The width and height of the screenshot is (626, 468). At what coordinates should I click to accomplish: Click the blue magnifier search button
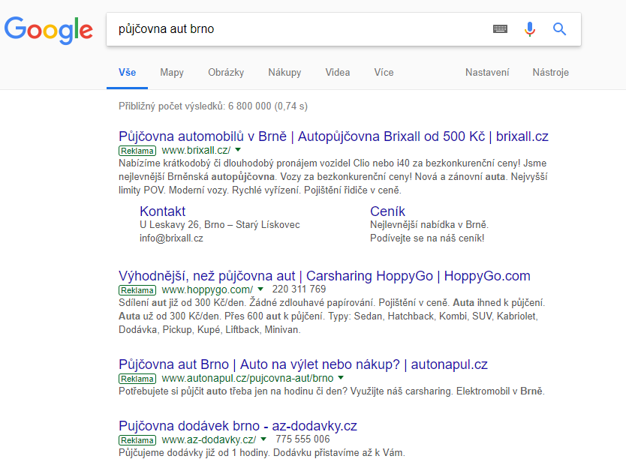pos(559,29)
